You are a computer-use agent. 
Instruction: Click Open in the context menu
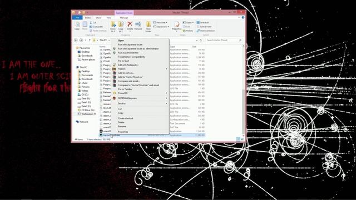121,41
